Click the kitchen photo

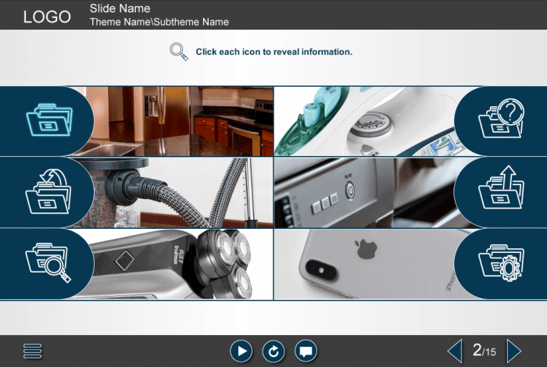174,121
